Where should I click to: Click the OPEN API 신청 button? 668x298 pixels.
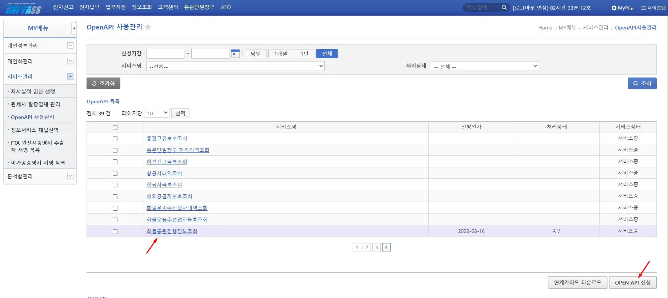pyautogui.click(x=633, y=283)
